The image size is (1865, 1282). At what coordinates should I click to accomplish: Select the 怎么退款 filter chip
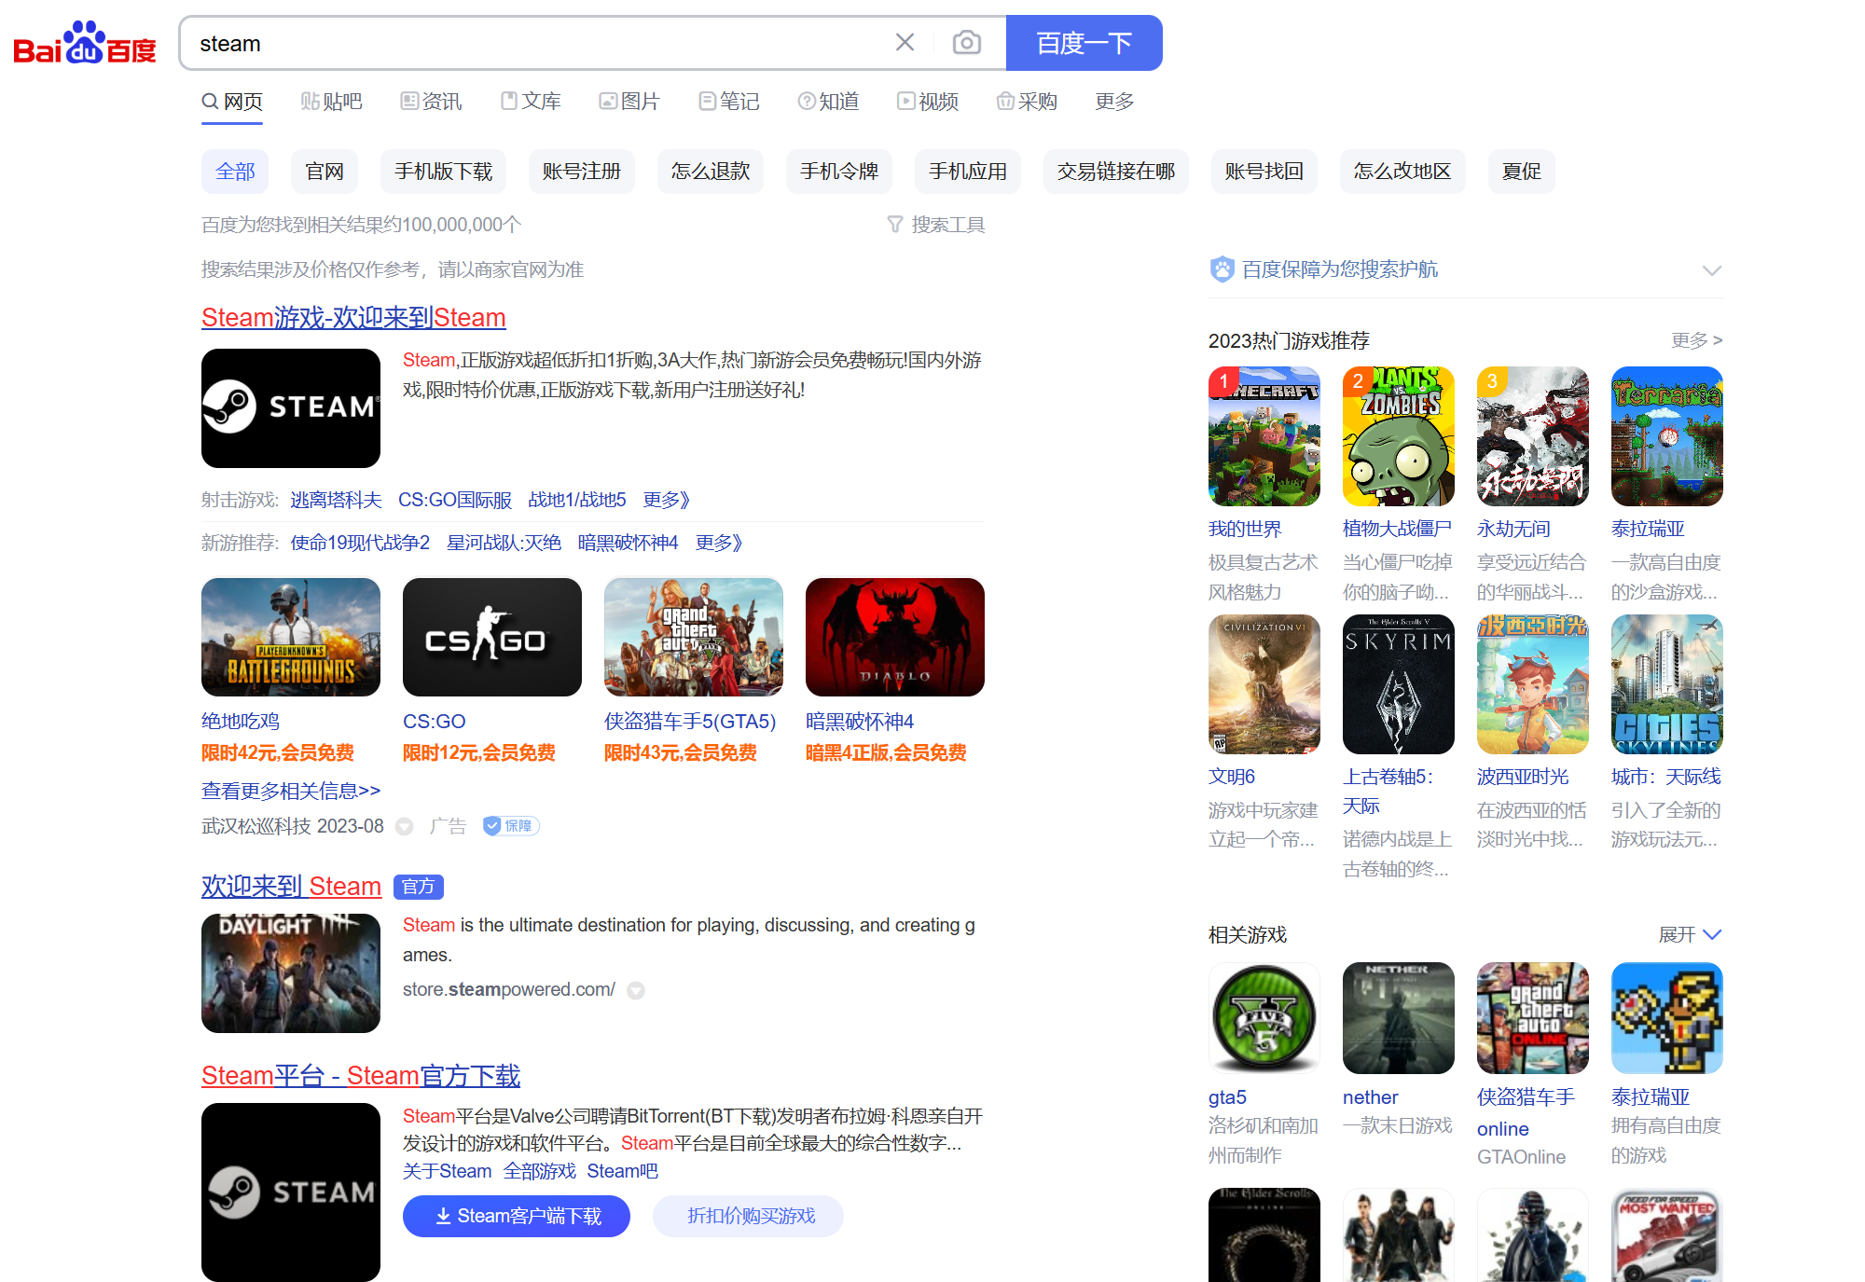pos(710,172)
